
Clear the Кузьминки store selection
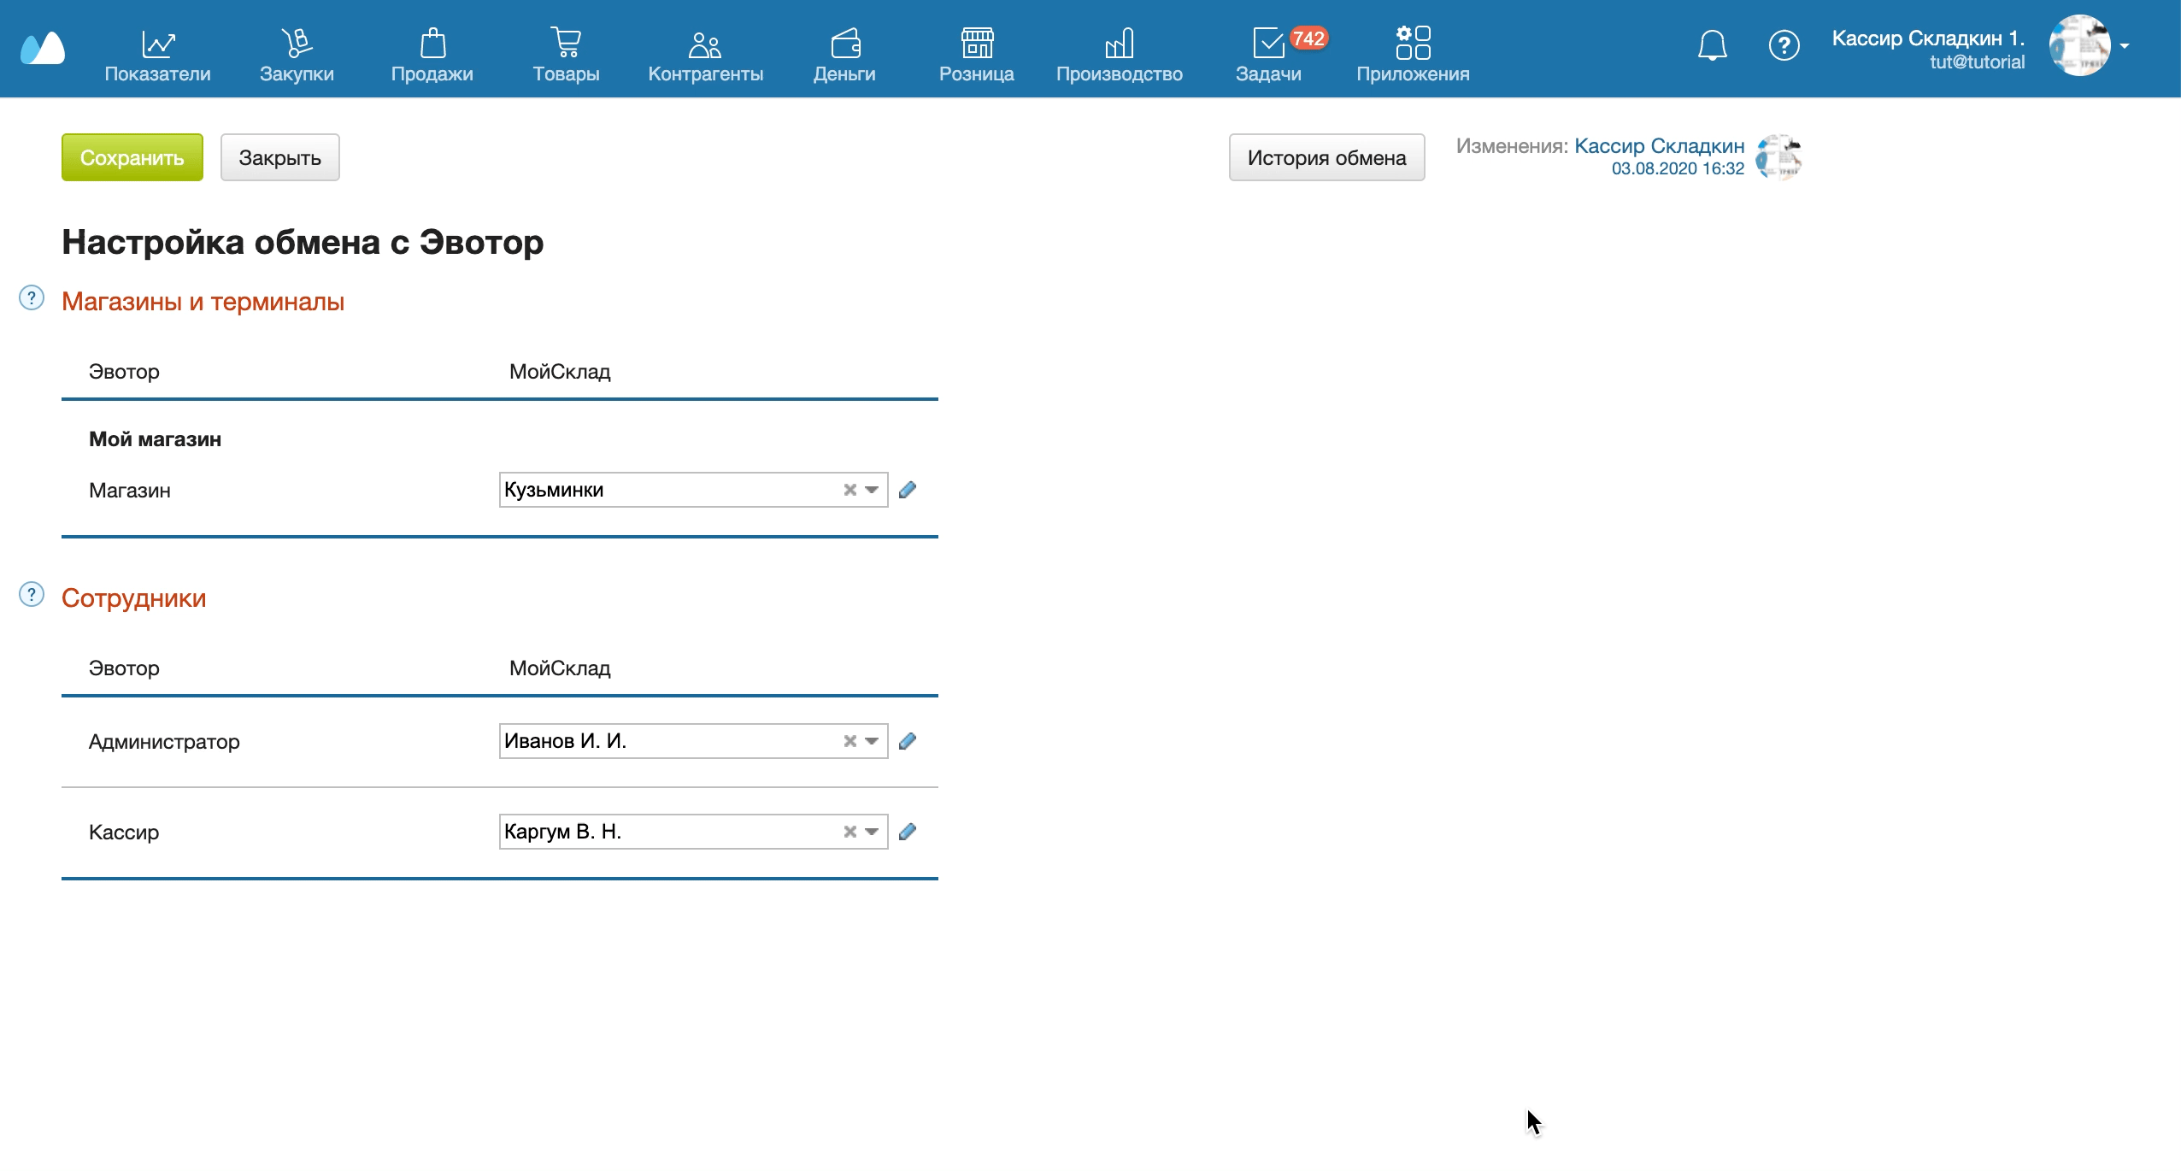[x=849, y=490]
